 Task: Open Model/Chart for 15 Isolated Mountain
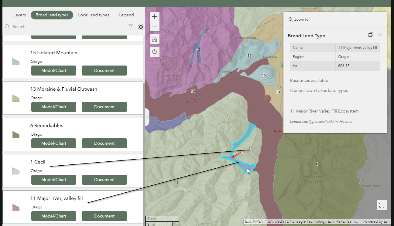click(x=54, y=70)
